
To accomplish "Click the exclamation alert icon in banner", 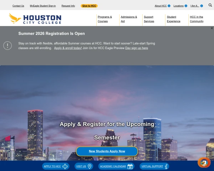I will pyautogui.click(x=7, y=46).
